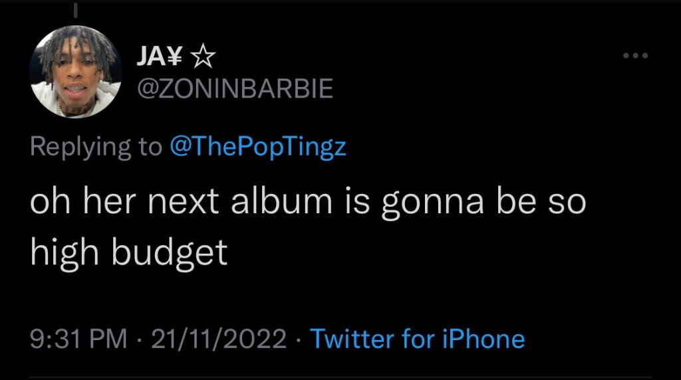Click the yen symbol in the display name
This screenshot has width=681, height=380.
pos(176,60)
